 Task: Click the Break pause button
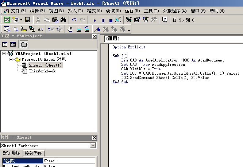pos(103,20)
